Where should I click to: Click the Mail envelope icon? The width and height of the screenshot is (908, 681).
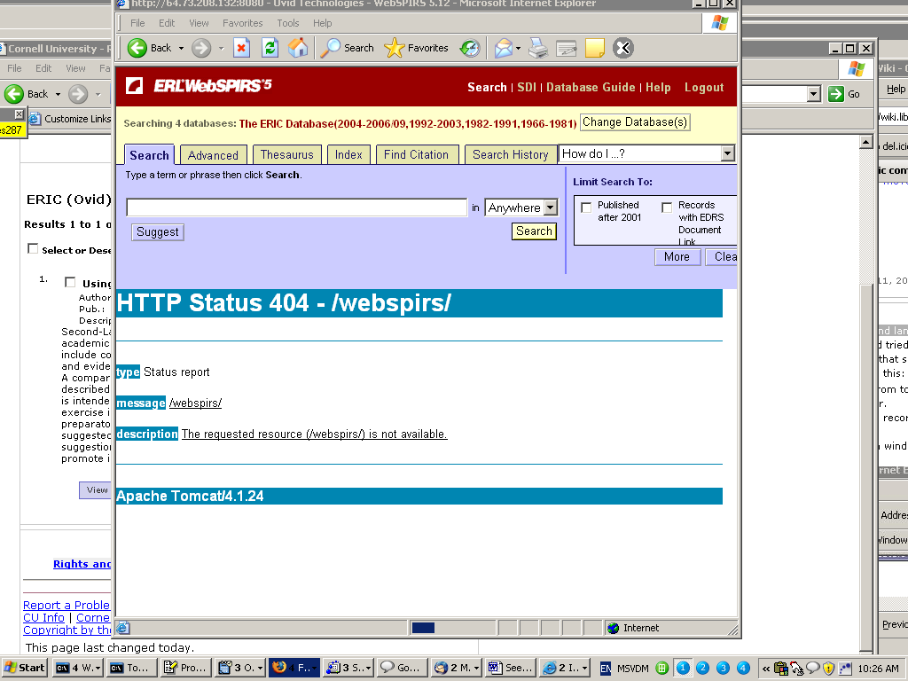[504, 48]
